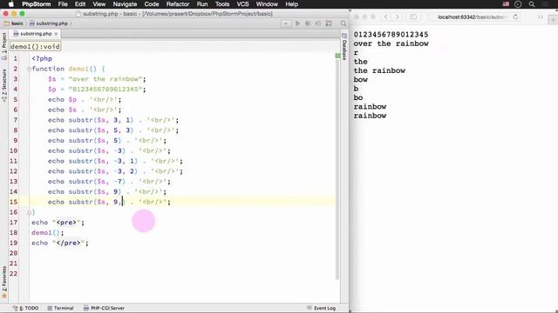Image resolution: width=558 pixels, height=313 pixels.
Task: Click the closing fold marker on line 16
Action: click(29, 212)
